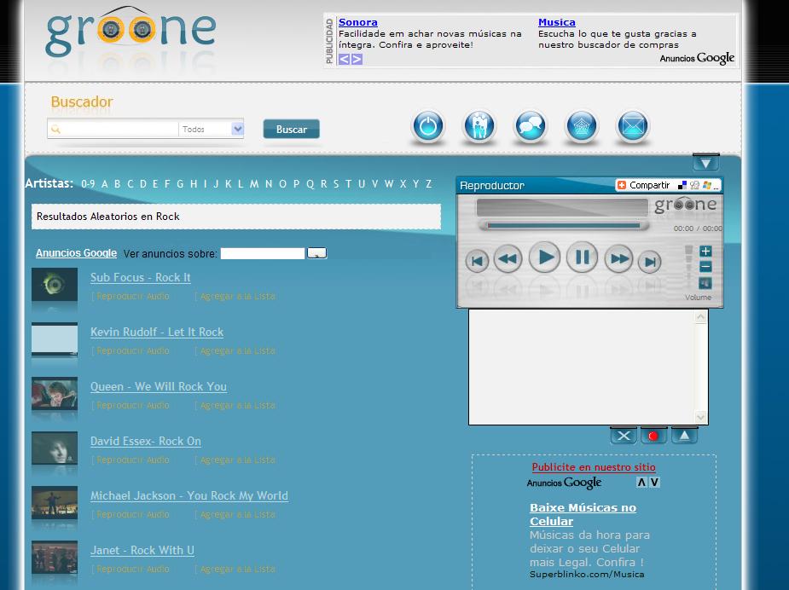The image size is (789, 590).
Task: Go to next ad with right arrow
Action: pyautogui.click(x=357, y=60)
